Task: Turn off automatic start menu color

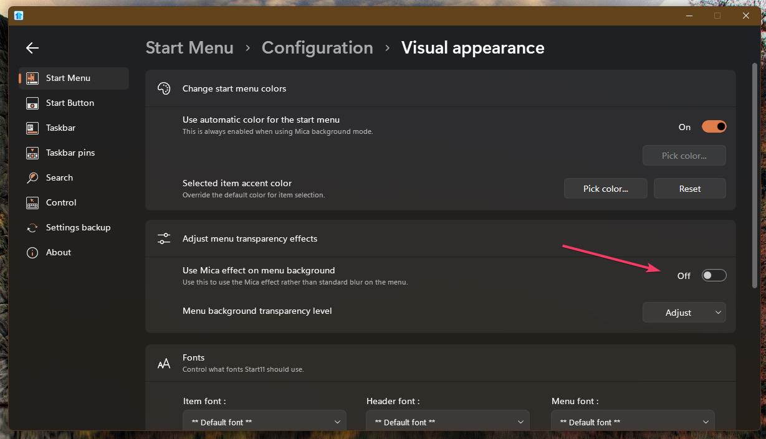Action: (714, 126)
